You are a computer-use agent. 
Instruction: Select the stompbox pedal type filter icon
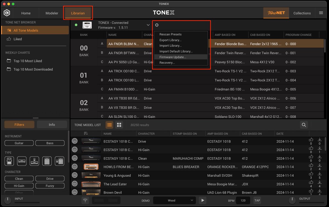(9, 161)
